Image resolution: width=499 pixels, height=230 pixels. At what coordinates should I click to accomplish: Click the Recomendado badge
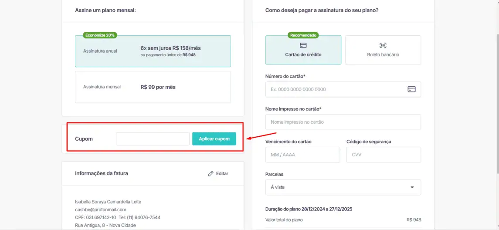point(303,35)
